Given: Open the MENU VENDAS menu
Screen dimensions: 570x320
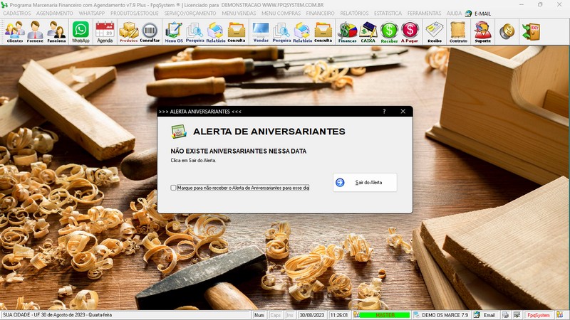Looking at the screenshot, I should point(239,14).
